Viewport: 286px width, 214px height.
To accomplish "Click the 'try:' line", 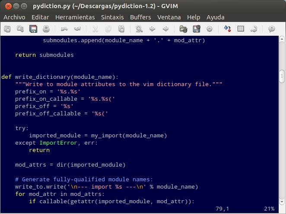I will click(22, 128).
